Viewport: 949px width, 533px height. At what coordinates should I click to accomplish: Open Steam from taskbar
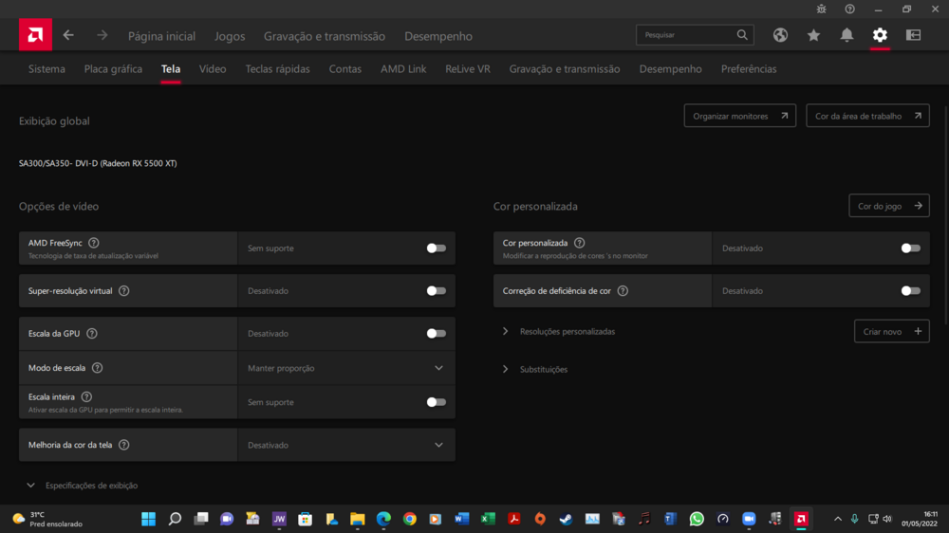tap(566, 519)
